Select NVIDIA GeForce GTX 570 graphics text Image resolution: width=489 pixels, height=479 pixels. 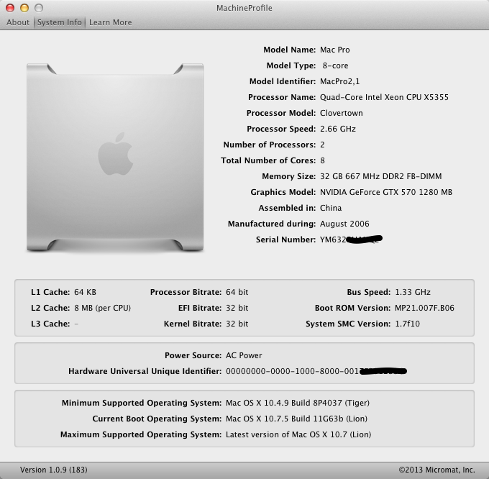tap(386, 192)
